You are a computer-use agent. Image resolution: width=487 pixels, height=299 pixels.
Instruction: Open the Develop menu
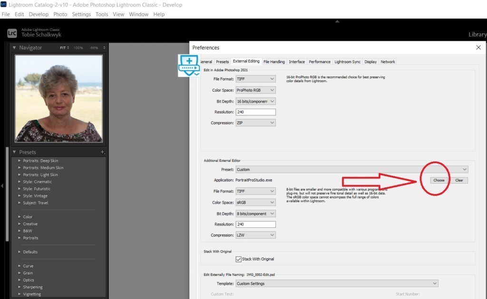[x=39, y=14]
